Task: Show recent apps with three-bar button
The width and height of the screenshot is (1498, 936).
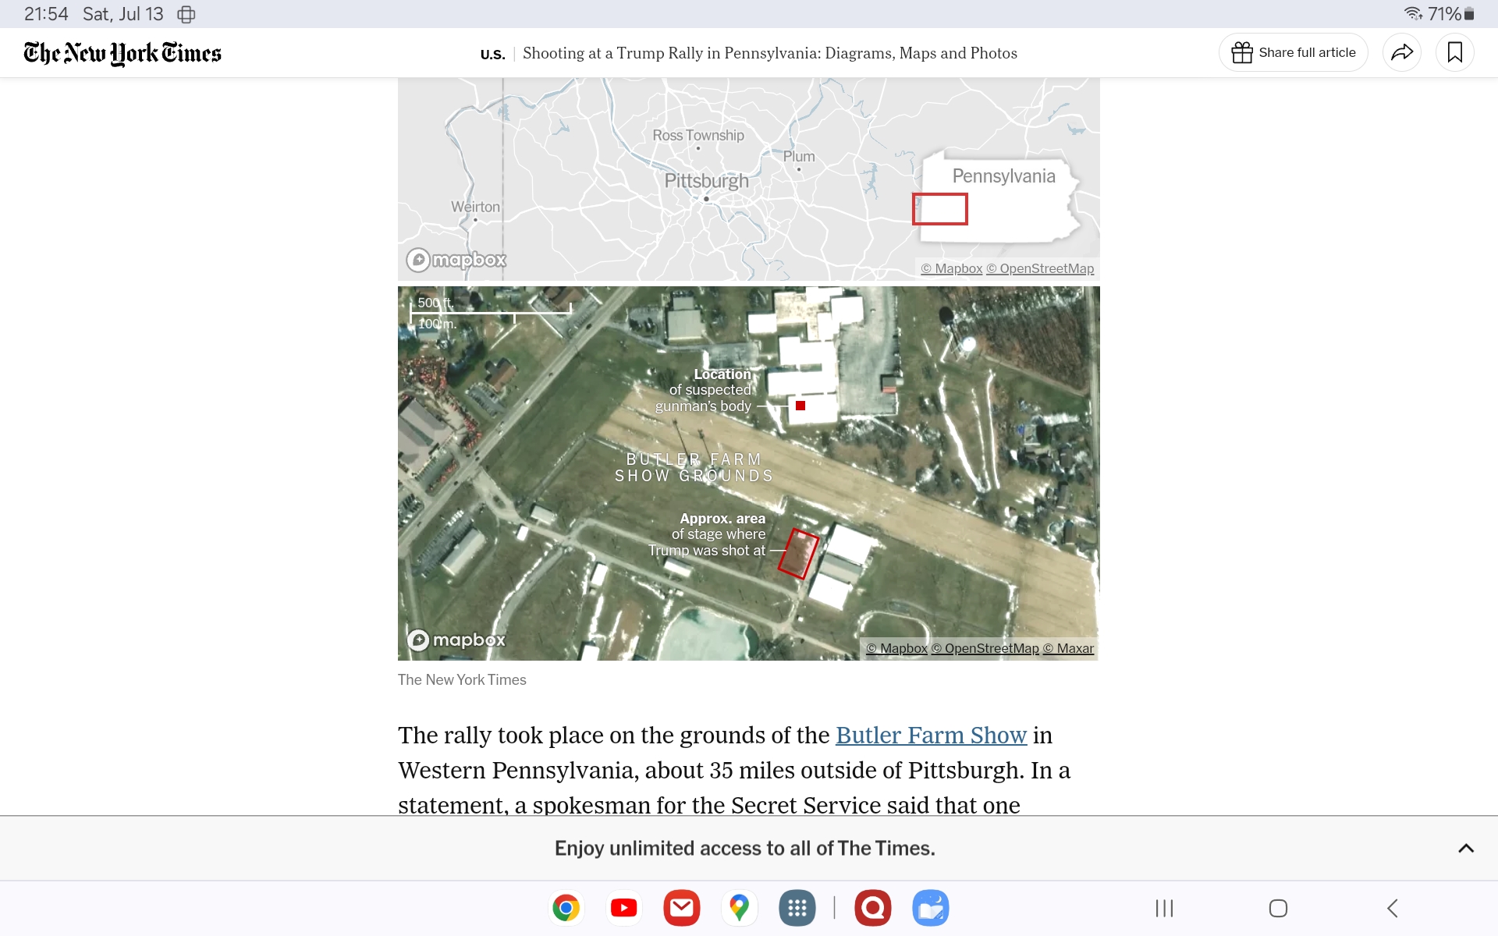Action: (x=1164, y=908)
